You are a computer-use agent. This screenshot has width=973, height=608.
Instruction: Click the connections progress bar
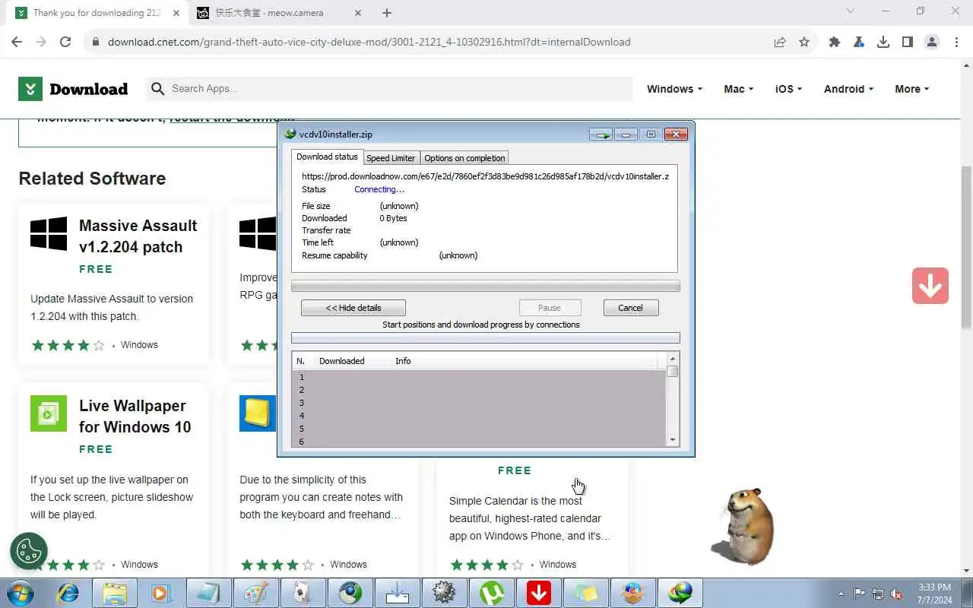coord(486,338)
